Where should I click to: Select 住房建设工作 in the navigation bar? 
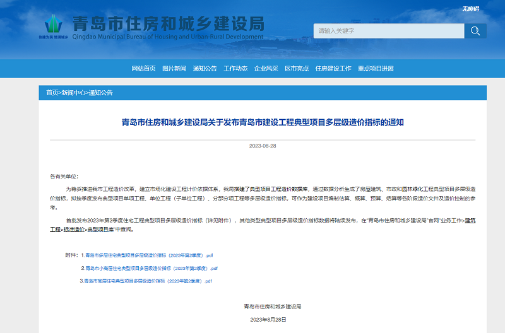pyautogui.click(x=333, y=68)
